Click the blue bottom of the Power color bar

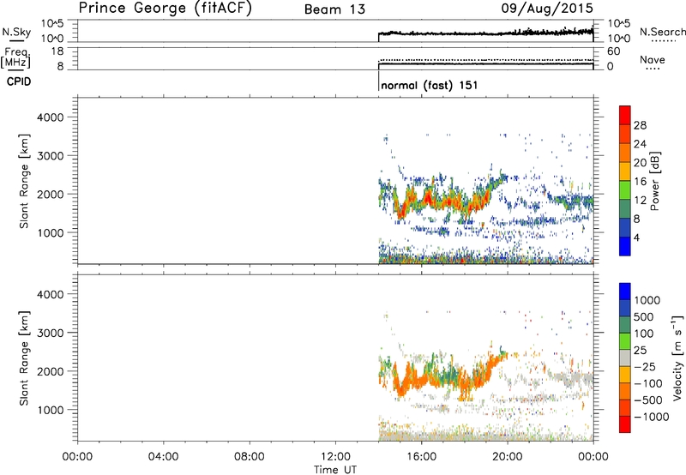pos(625,247)
